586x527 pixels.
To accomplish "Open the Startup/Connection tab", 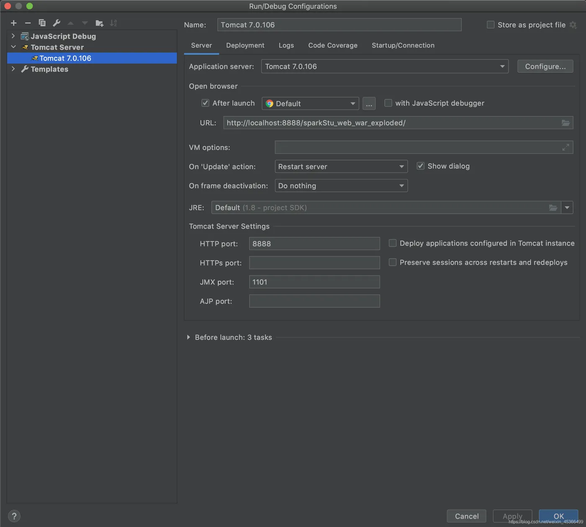I will [x=403, y=45].
